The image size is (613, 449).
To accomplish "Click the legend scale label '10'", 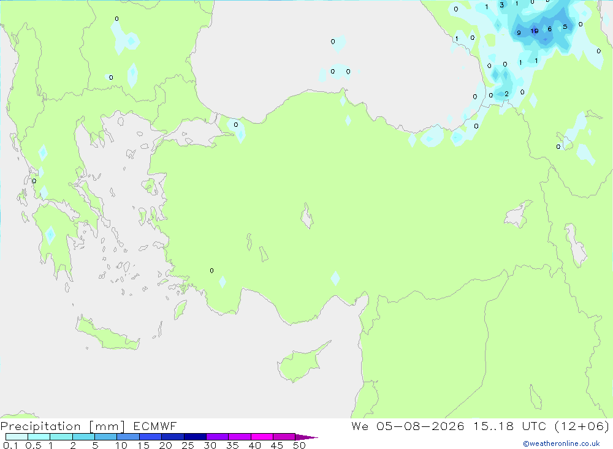I will point(121,445).
